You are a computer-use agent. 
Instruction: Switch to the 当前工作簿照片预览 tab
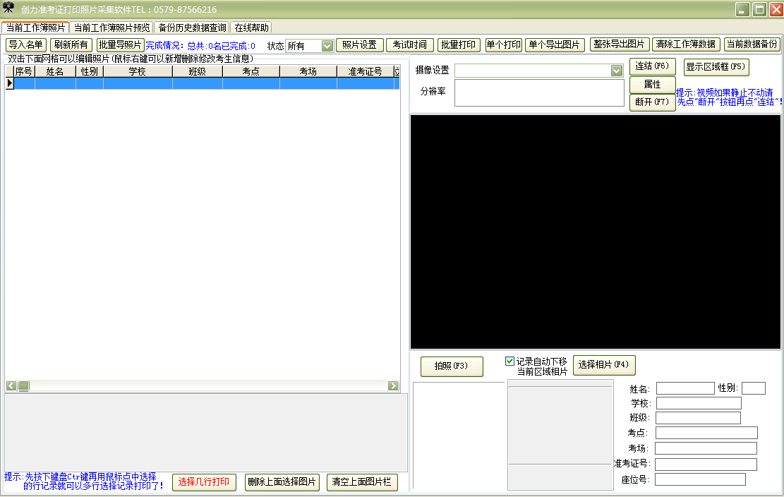point(111,28)
